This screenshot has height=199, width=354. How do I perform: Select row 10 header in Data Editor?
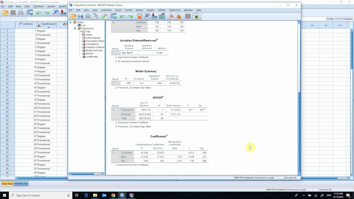[7, 67]
